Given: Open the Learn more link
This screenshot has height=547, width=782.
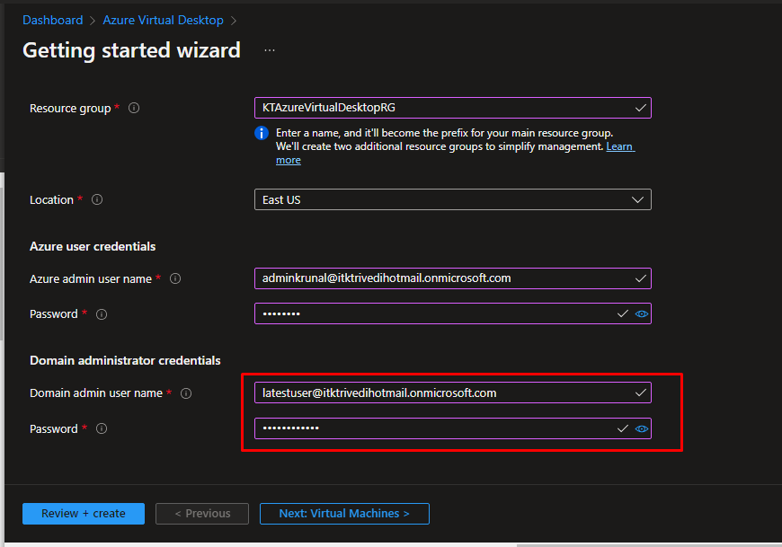Looking at the screenshot, I should tap(620, 146).
